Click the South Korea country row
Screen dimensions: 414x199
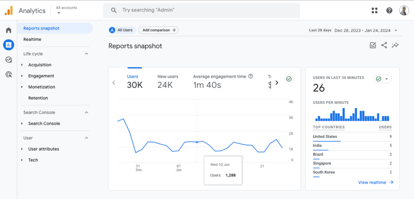tap(352, 173)
